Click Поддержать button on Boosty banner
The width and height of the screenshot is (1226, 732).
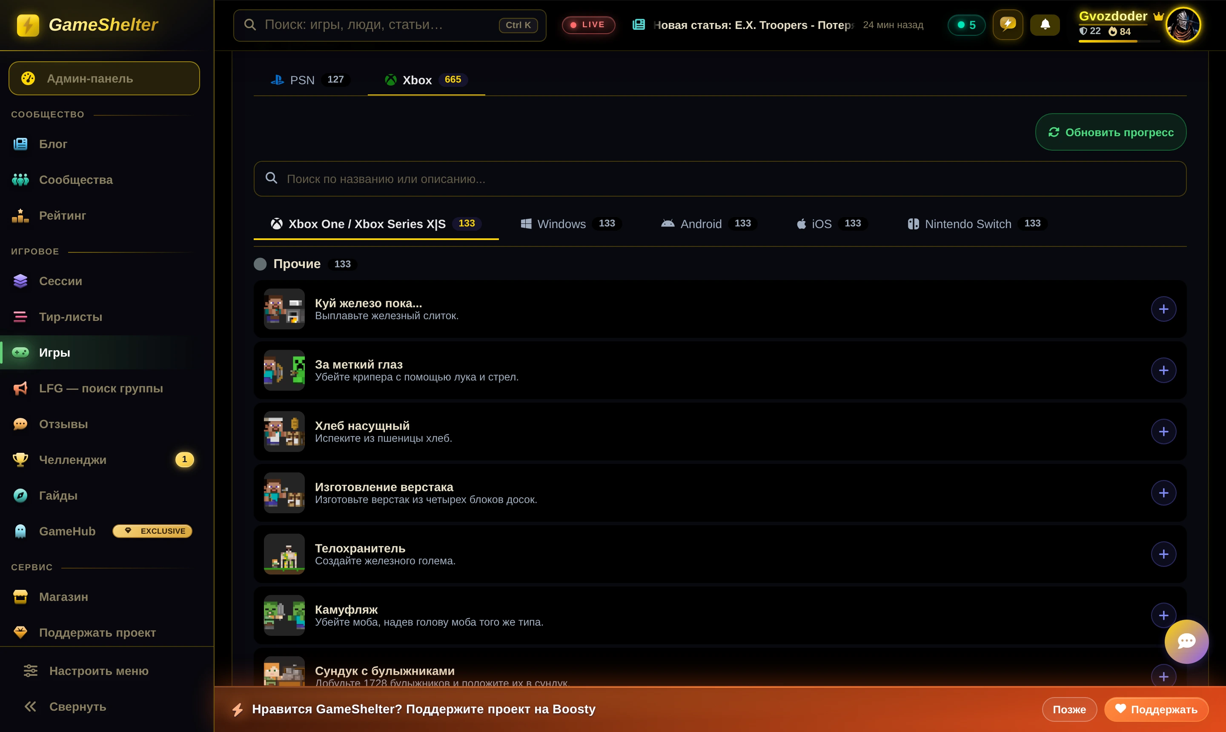(x=1156, y=709)
